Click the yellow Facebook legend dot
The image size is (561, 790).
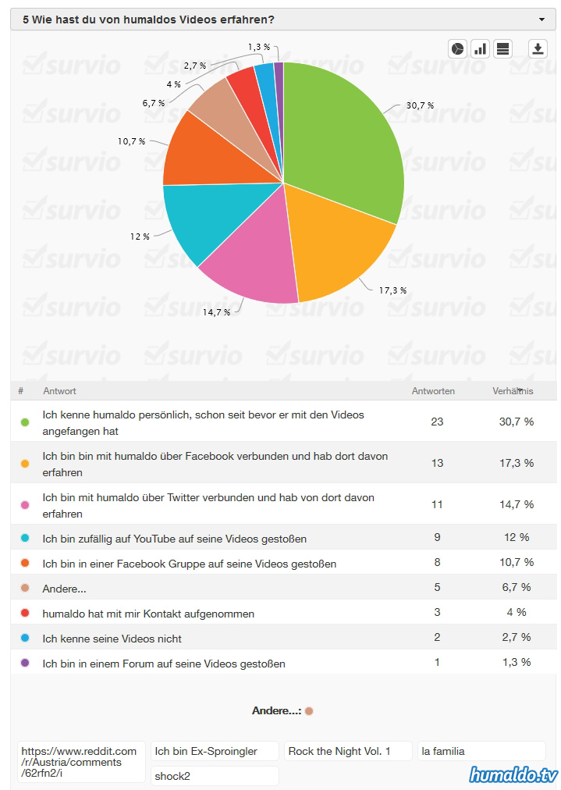point(25,464)
